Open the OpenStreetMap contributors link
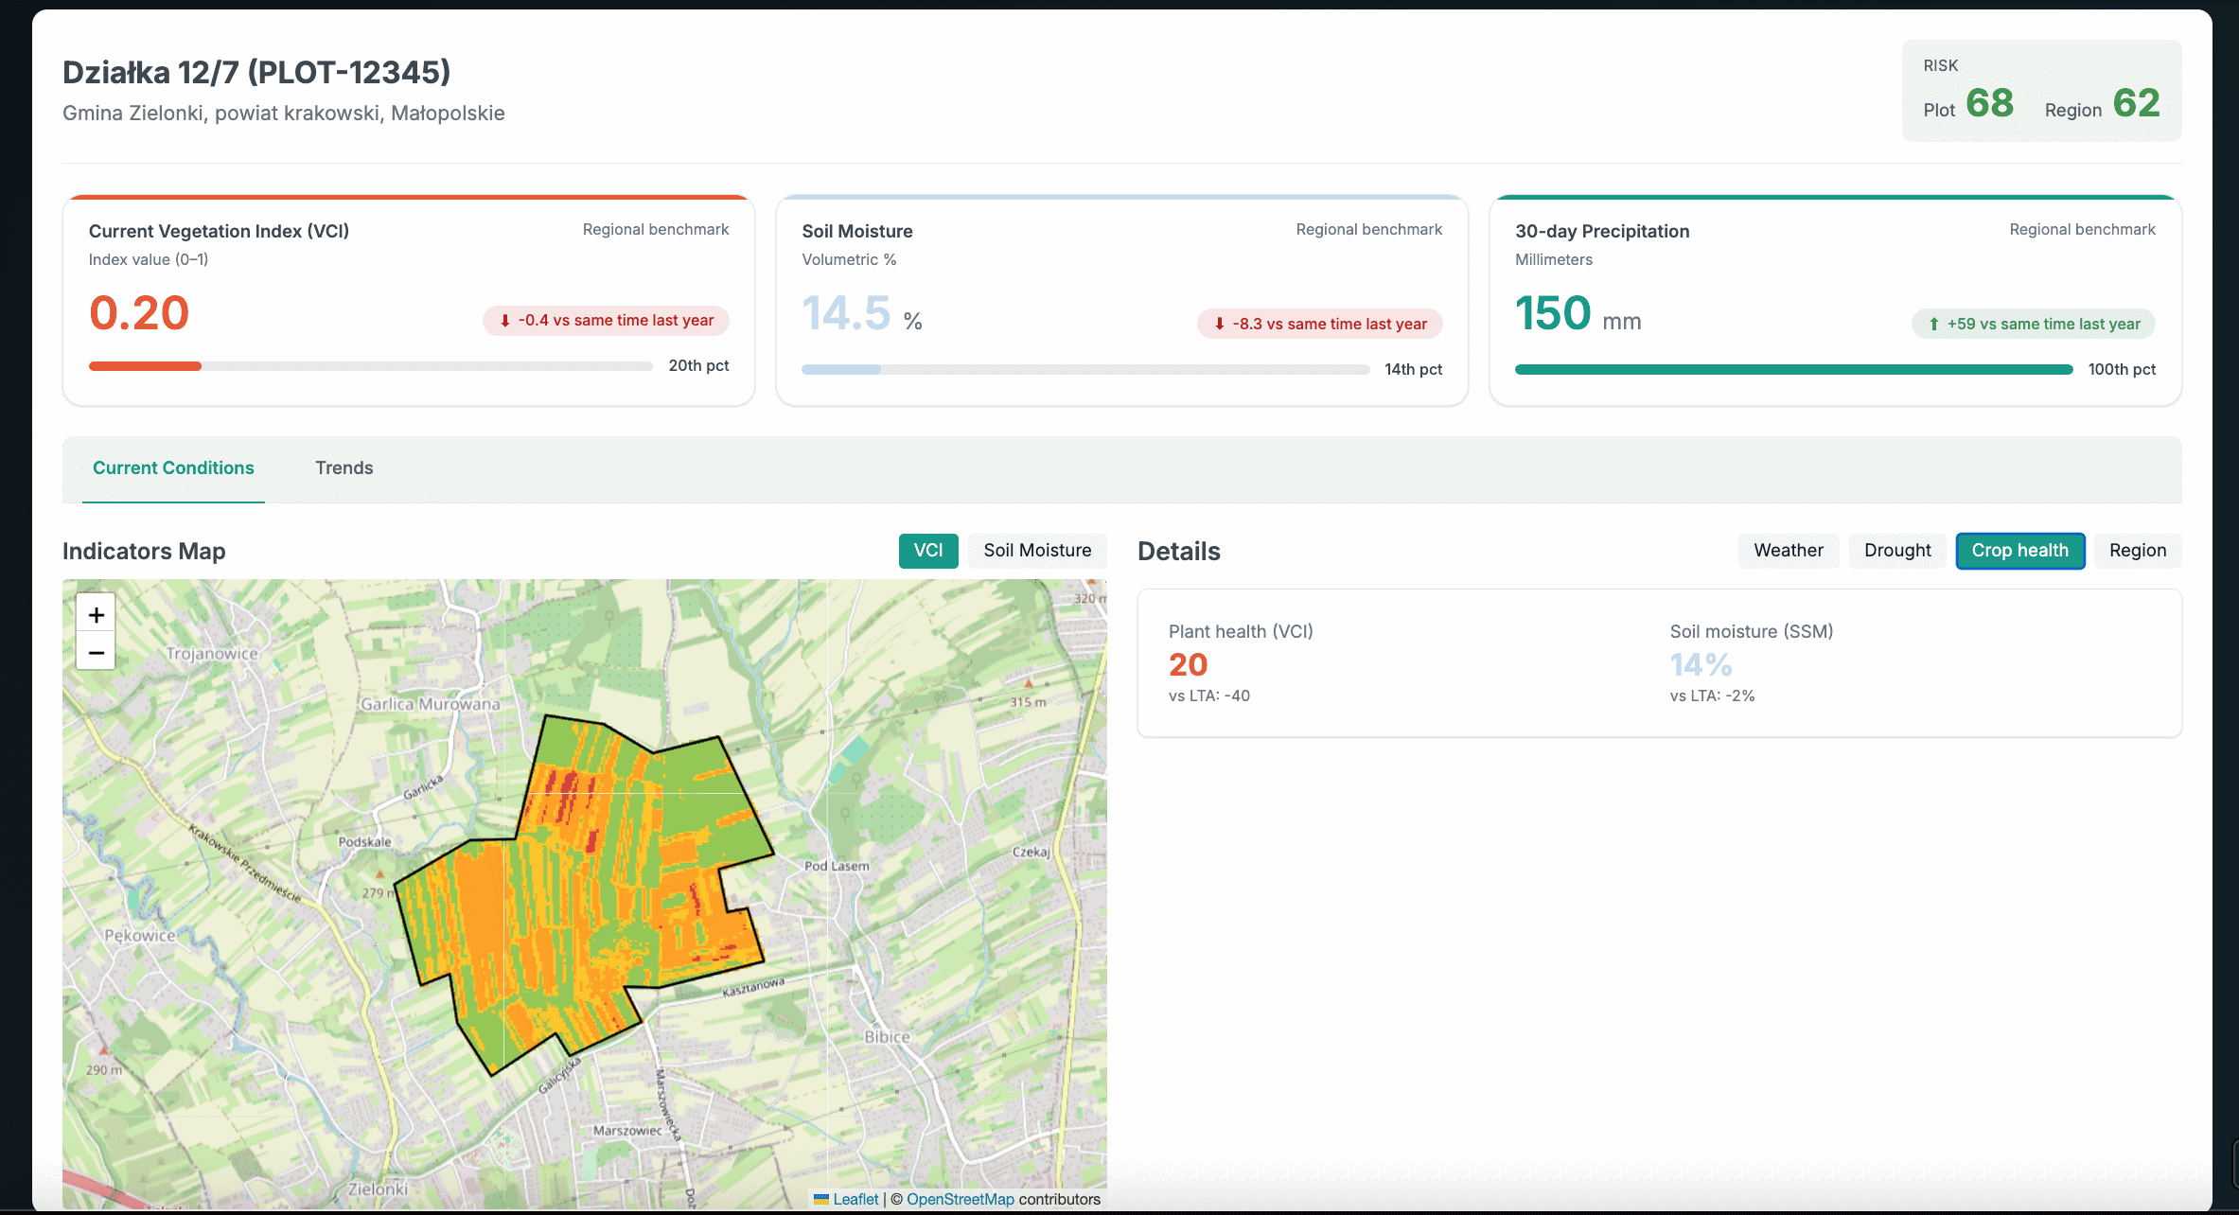The height and width of the screenshot is (1215, 2239). (960, 1199)
